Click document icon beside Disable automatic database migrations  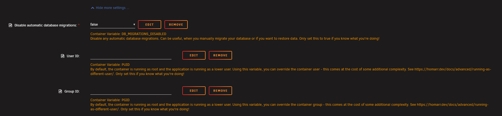pos(11,25)
